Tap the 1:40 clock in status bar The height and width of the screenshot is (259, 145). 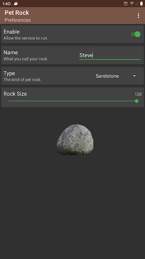click(6, 4)
